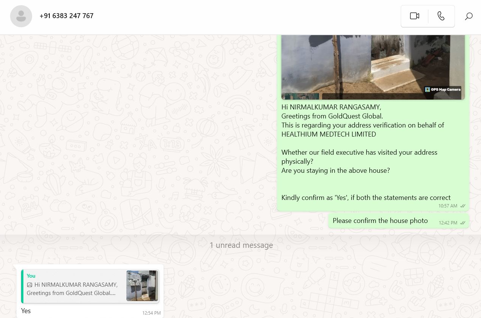Open contact info for +91 6383 247 767

[x=66, y=16]
